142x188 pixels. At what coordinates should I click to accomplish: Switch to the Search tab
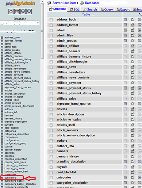click(x=90, y=9)
